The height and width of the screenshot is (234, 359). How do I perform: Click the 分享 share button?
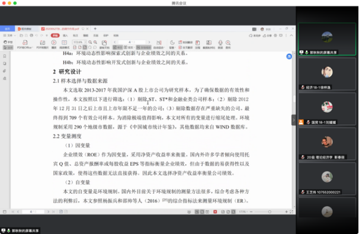point(267,36)
